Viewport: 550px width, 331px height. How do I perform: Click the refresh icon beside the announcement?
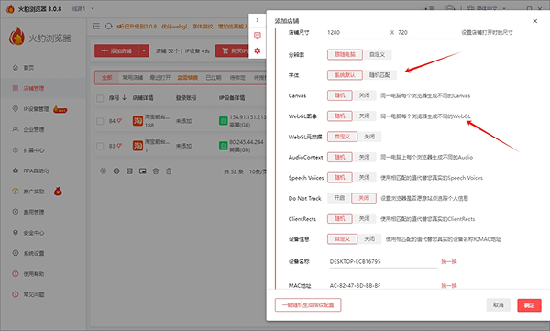tap(108, 26)
